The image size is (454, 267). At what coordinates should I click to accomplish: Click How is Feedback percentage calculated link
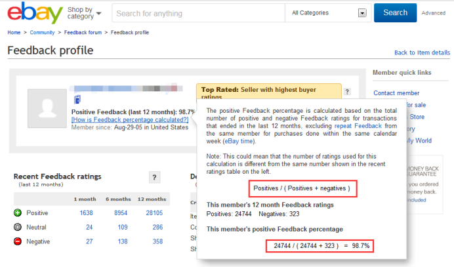click(x=130, y=120)
